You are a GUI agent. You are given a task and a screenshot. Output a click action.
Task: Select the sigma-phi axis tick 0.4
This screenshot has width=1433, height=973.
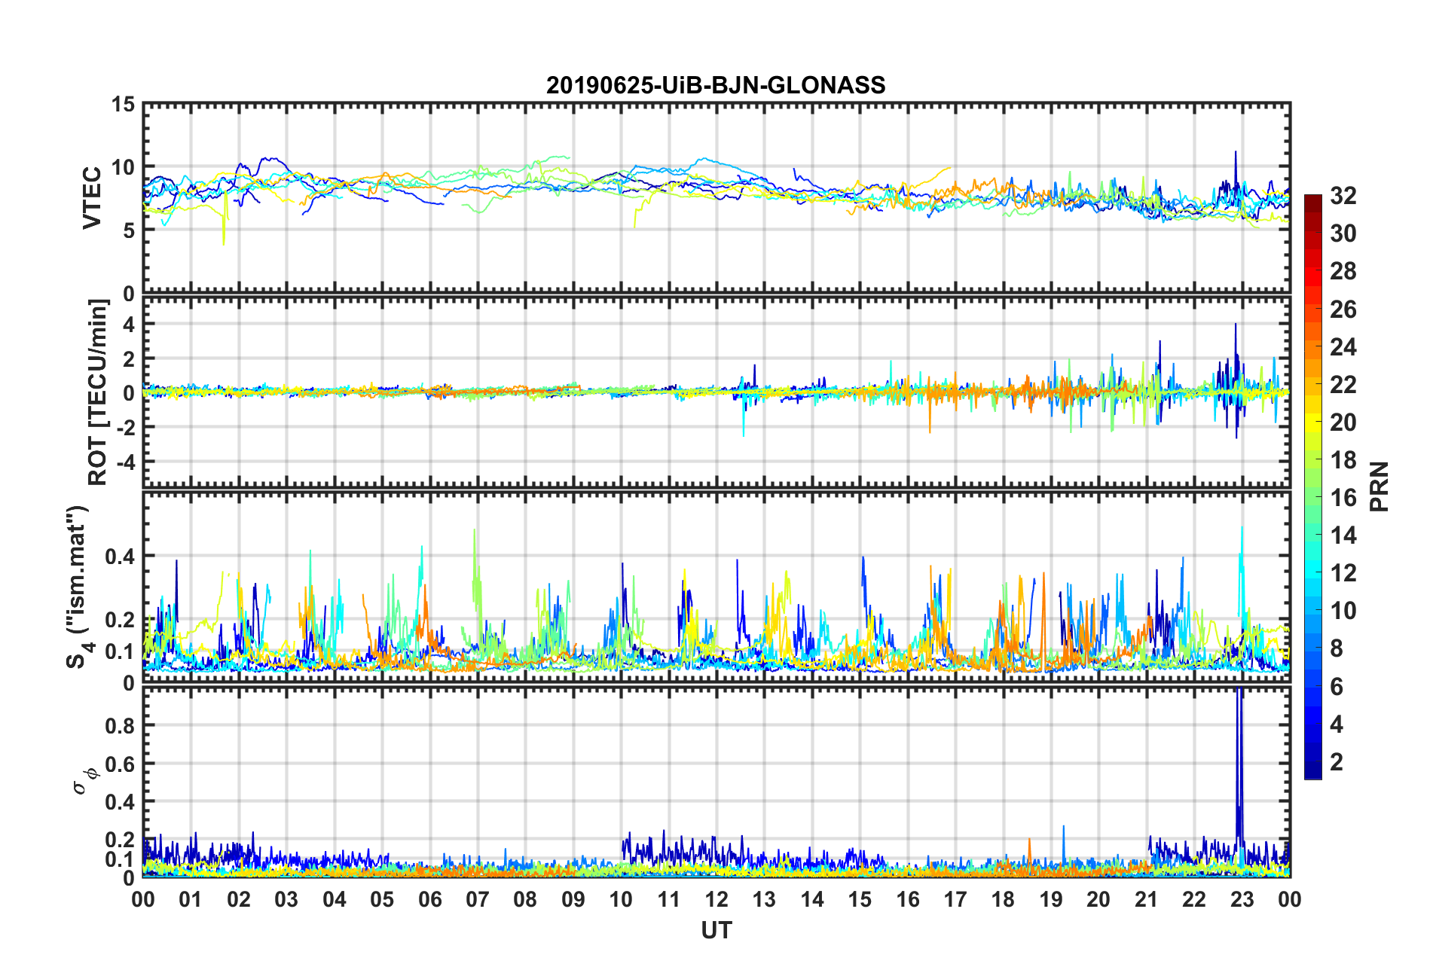[x=121, y=802]
